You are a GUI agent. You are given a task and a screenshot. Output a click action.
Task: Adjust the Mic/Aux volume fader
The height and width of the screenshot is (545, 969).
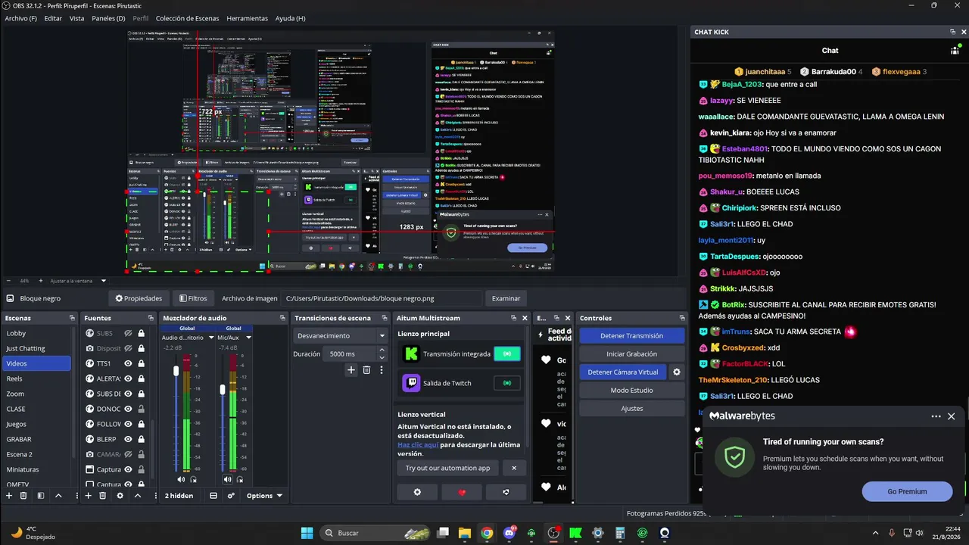223,389
